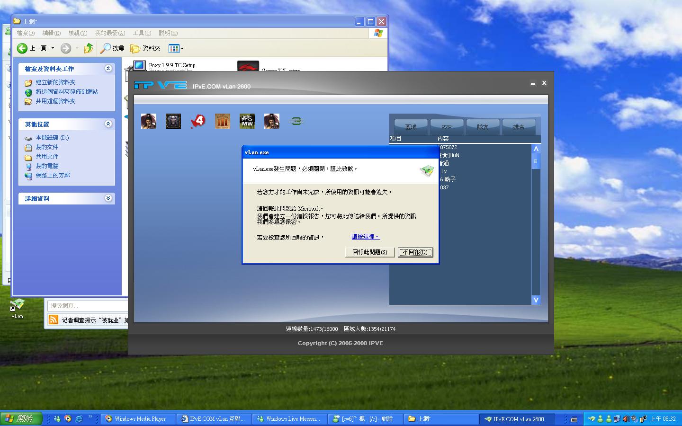Screen dimensions: 682x426
Task: Open the 排名 tab
Action: [x=519, y=127]
